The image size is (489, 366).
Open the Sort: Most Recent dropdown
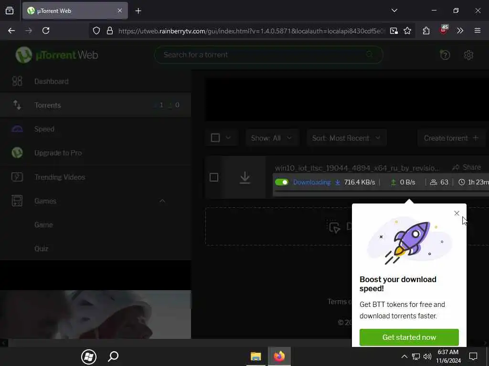tap(346, 138)
